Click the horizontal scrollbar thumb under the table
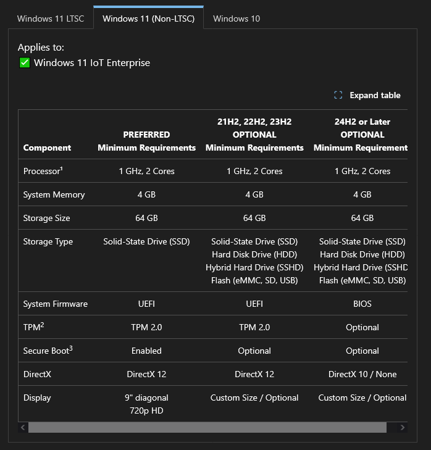This screenshot has width=431, height=450. (x=207, y=428)
